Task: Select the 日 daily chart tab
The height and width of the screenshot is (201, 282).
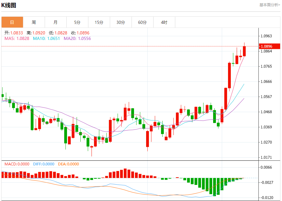Action: 12,22
